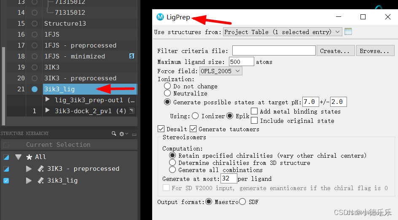Click target pH 7.0 field
Viewport: 398px width, 220px height.
[x=310, y=102]
